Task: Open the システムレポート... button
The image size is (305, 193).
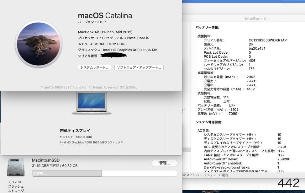Action: [95, 67]
